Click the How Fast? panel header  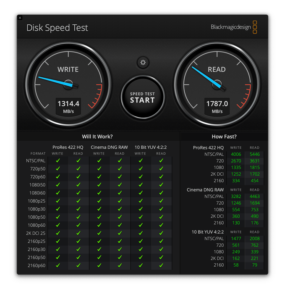tap(224, 136)
